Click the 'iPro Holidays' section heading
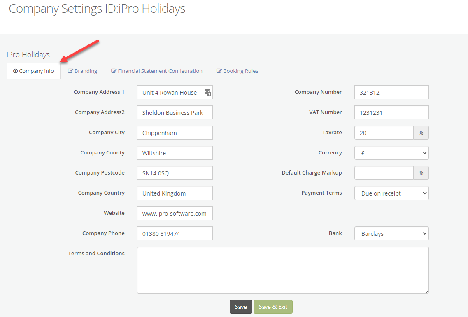 pos(28,55)
